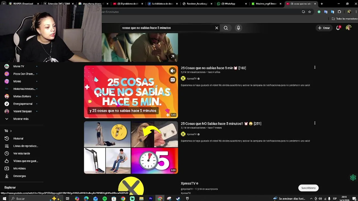Open the Matias Bottero subscription
The width and height of the screenshot is (358, 201).
(22, 96)
